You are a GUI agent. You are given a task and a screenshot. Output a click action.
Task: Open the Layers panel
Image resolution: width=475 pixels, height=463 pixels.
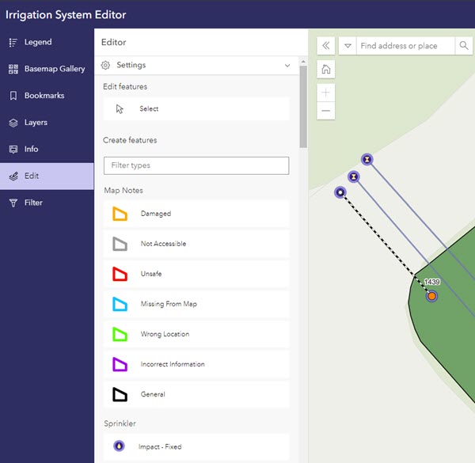click(x=47, y=123)
